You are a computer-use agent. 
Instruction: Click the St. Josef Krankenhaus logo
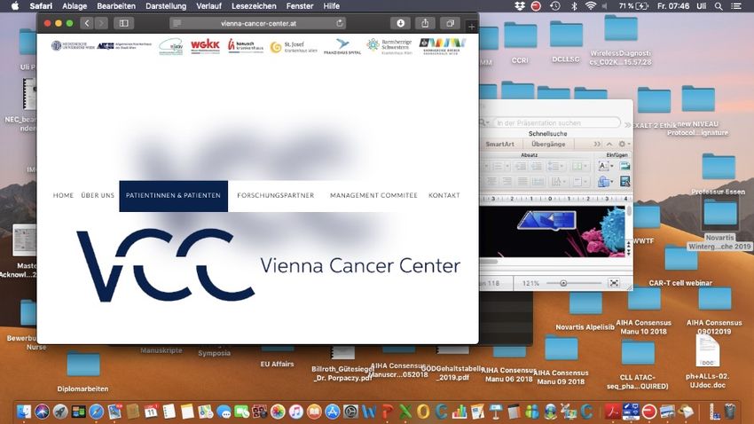pos(294,47)
